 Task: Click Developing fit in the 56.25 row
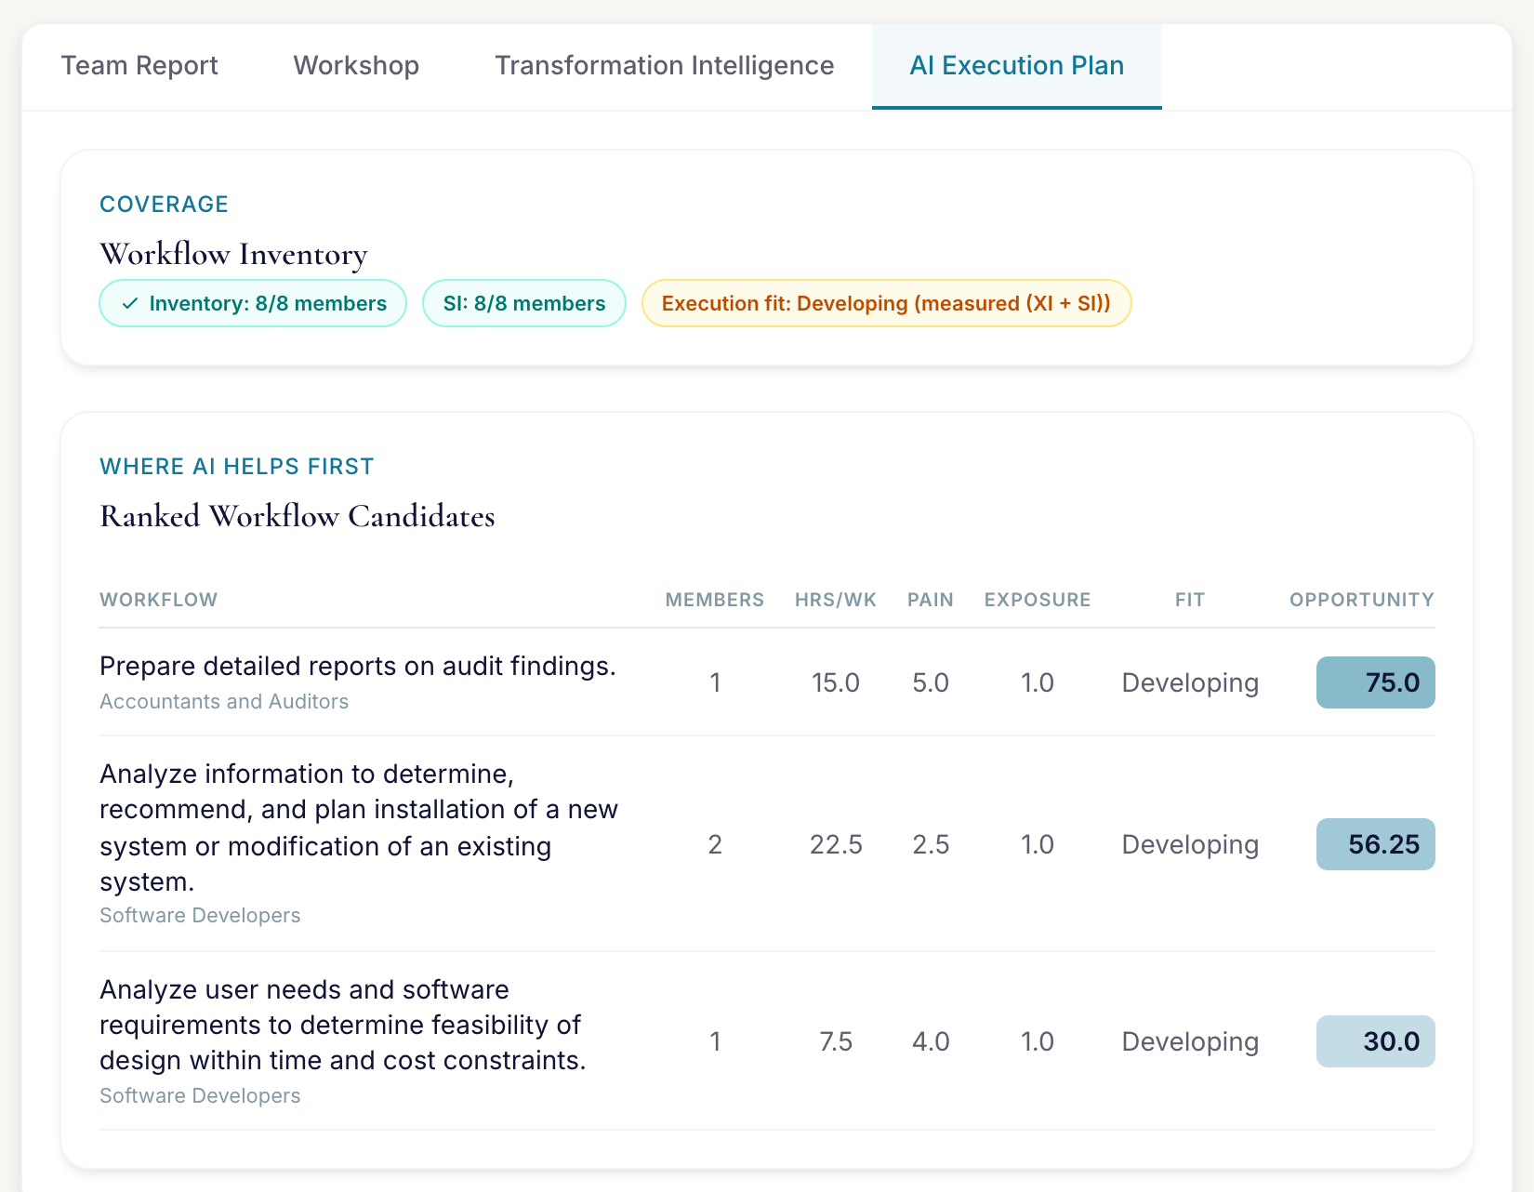[x=1190, y=844]
